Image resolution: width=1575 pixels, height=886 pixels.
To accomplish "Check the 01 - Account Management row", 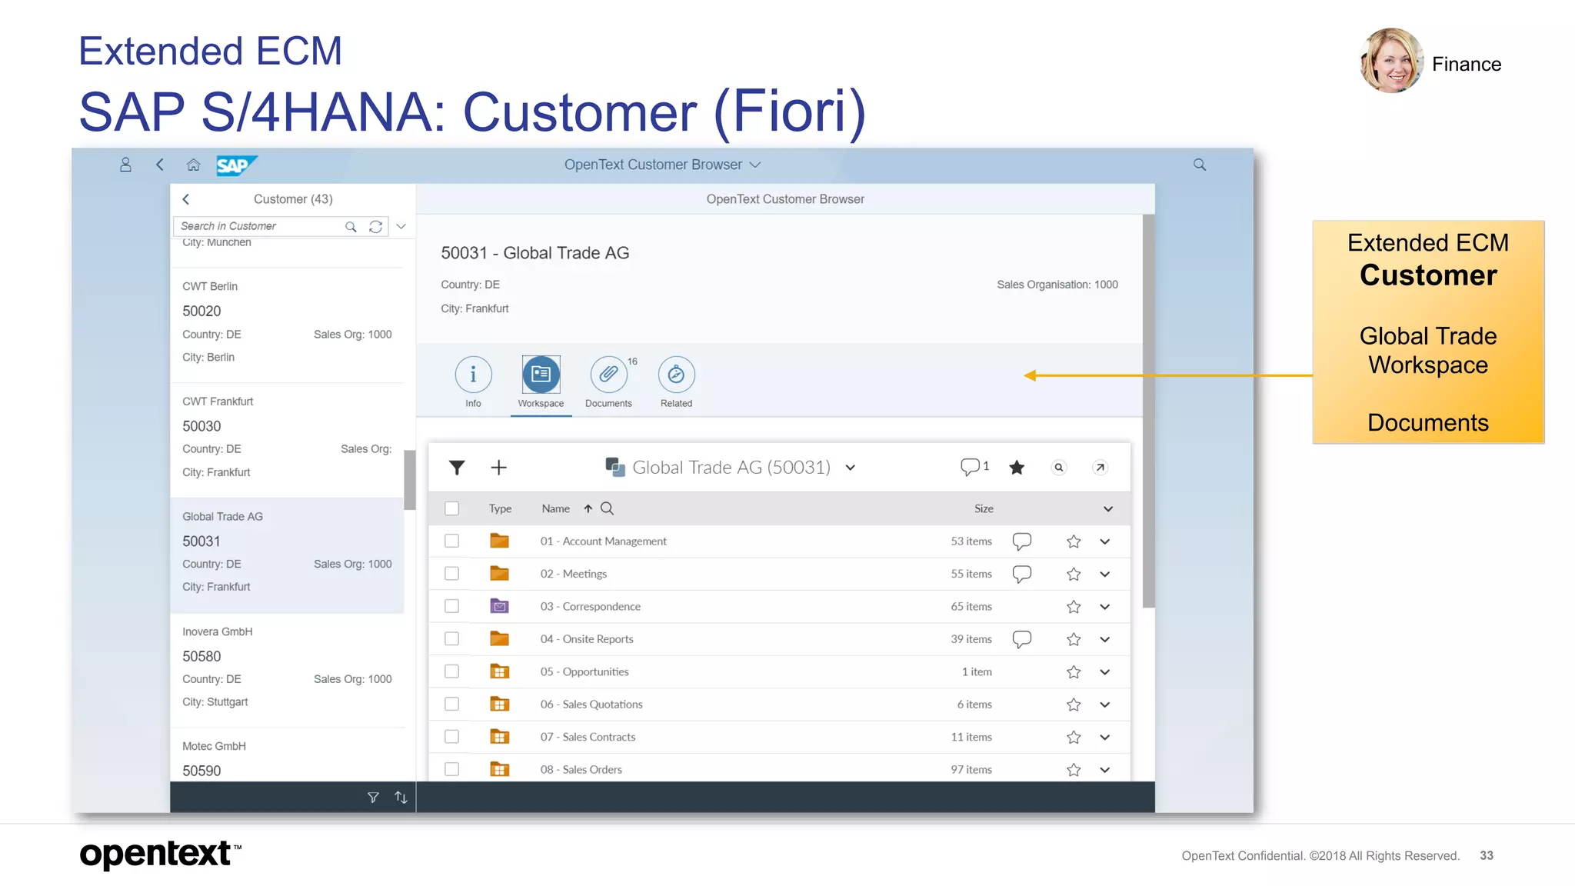I will pos(452,541).
